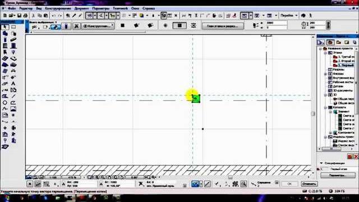Image resolution: width=359 pixels, height=202 pixels.
Task: Collapse the 3D tree node
Action: (325, 95)
